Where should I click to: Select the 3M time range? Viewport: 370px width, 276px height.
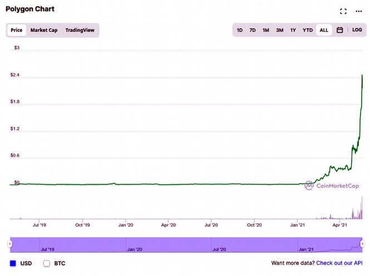tap(280, 30)
